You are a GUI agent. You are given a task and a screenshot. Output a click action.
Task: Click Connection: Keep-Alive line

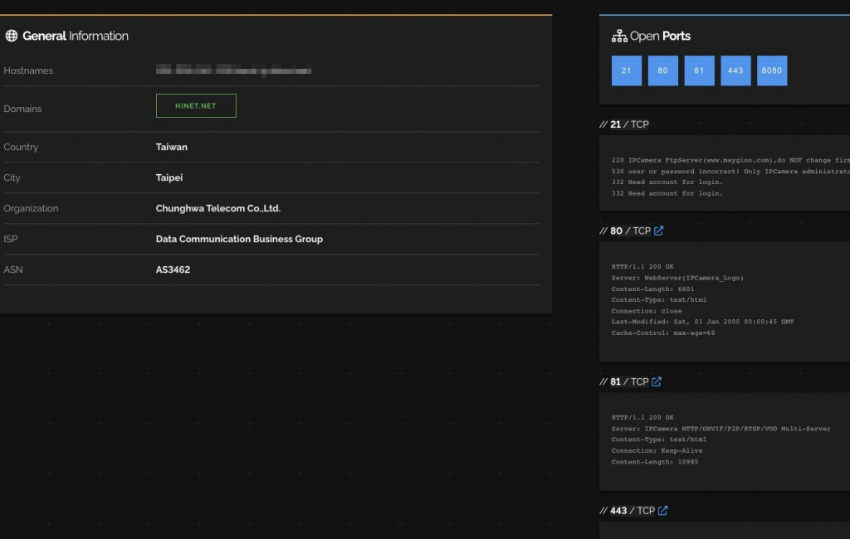click(x=657, y=451)
